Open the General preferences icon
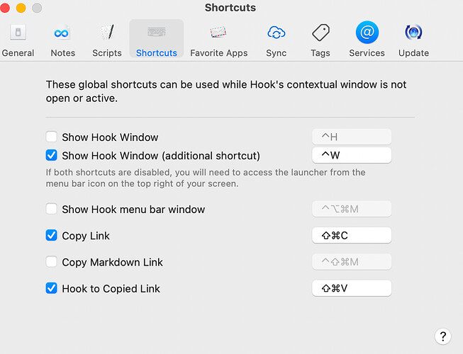This screenshot has height=354, width=463. pos(18,32)
